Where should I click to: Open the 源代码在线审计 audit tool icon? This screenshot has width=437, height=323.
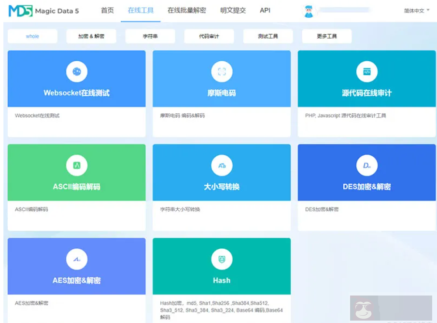pos(367,71)
